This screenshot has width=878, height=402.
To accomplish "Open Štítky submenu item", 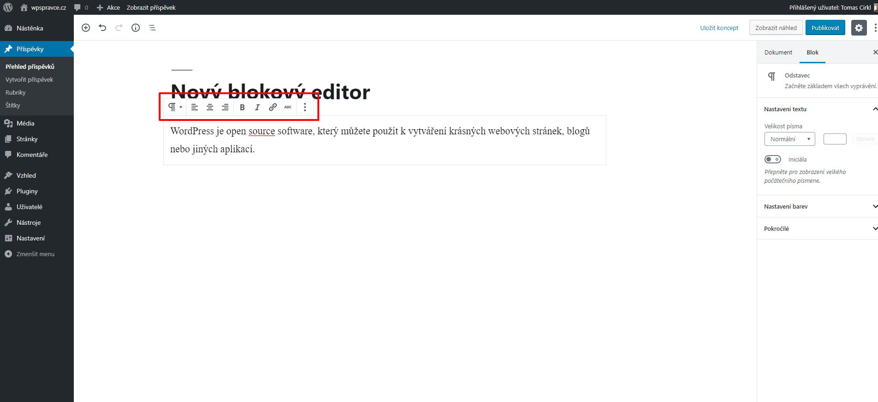I will (13, 105).
